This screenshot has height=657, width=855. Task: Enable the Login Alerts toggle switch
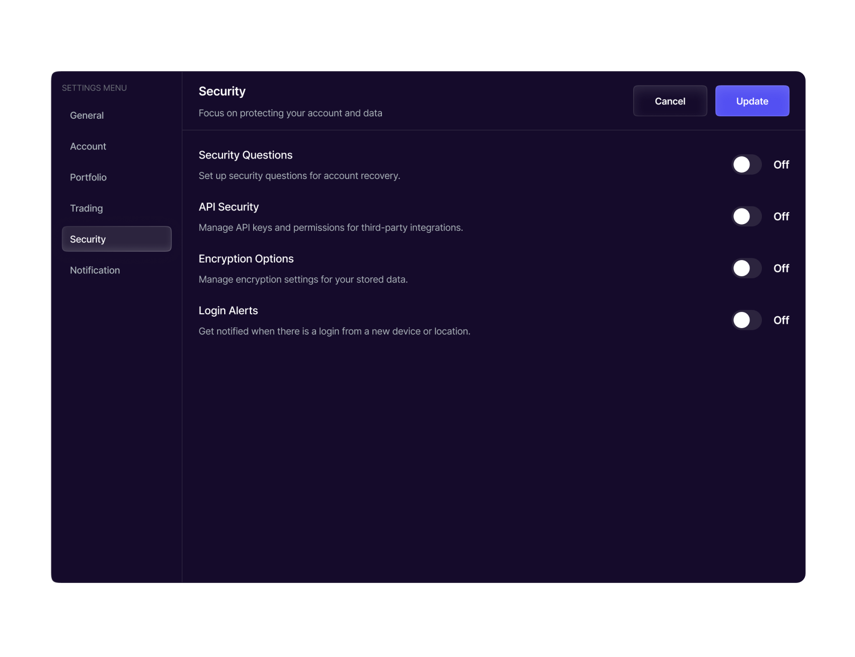point(746,320)
